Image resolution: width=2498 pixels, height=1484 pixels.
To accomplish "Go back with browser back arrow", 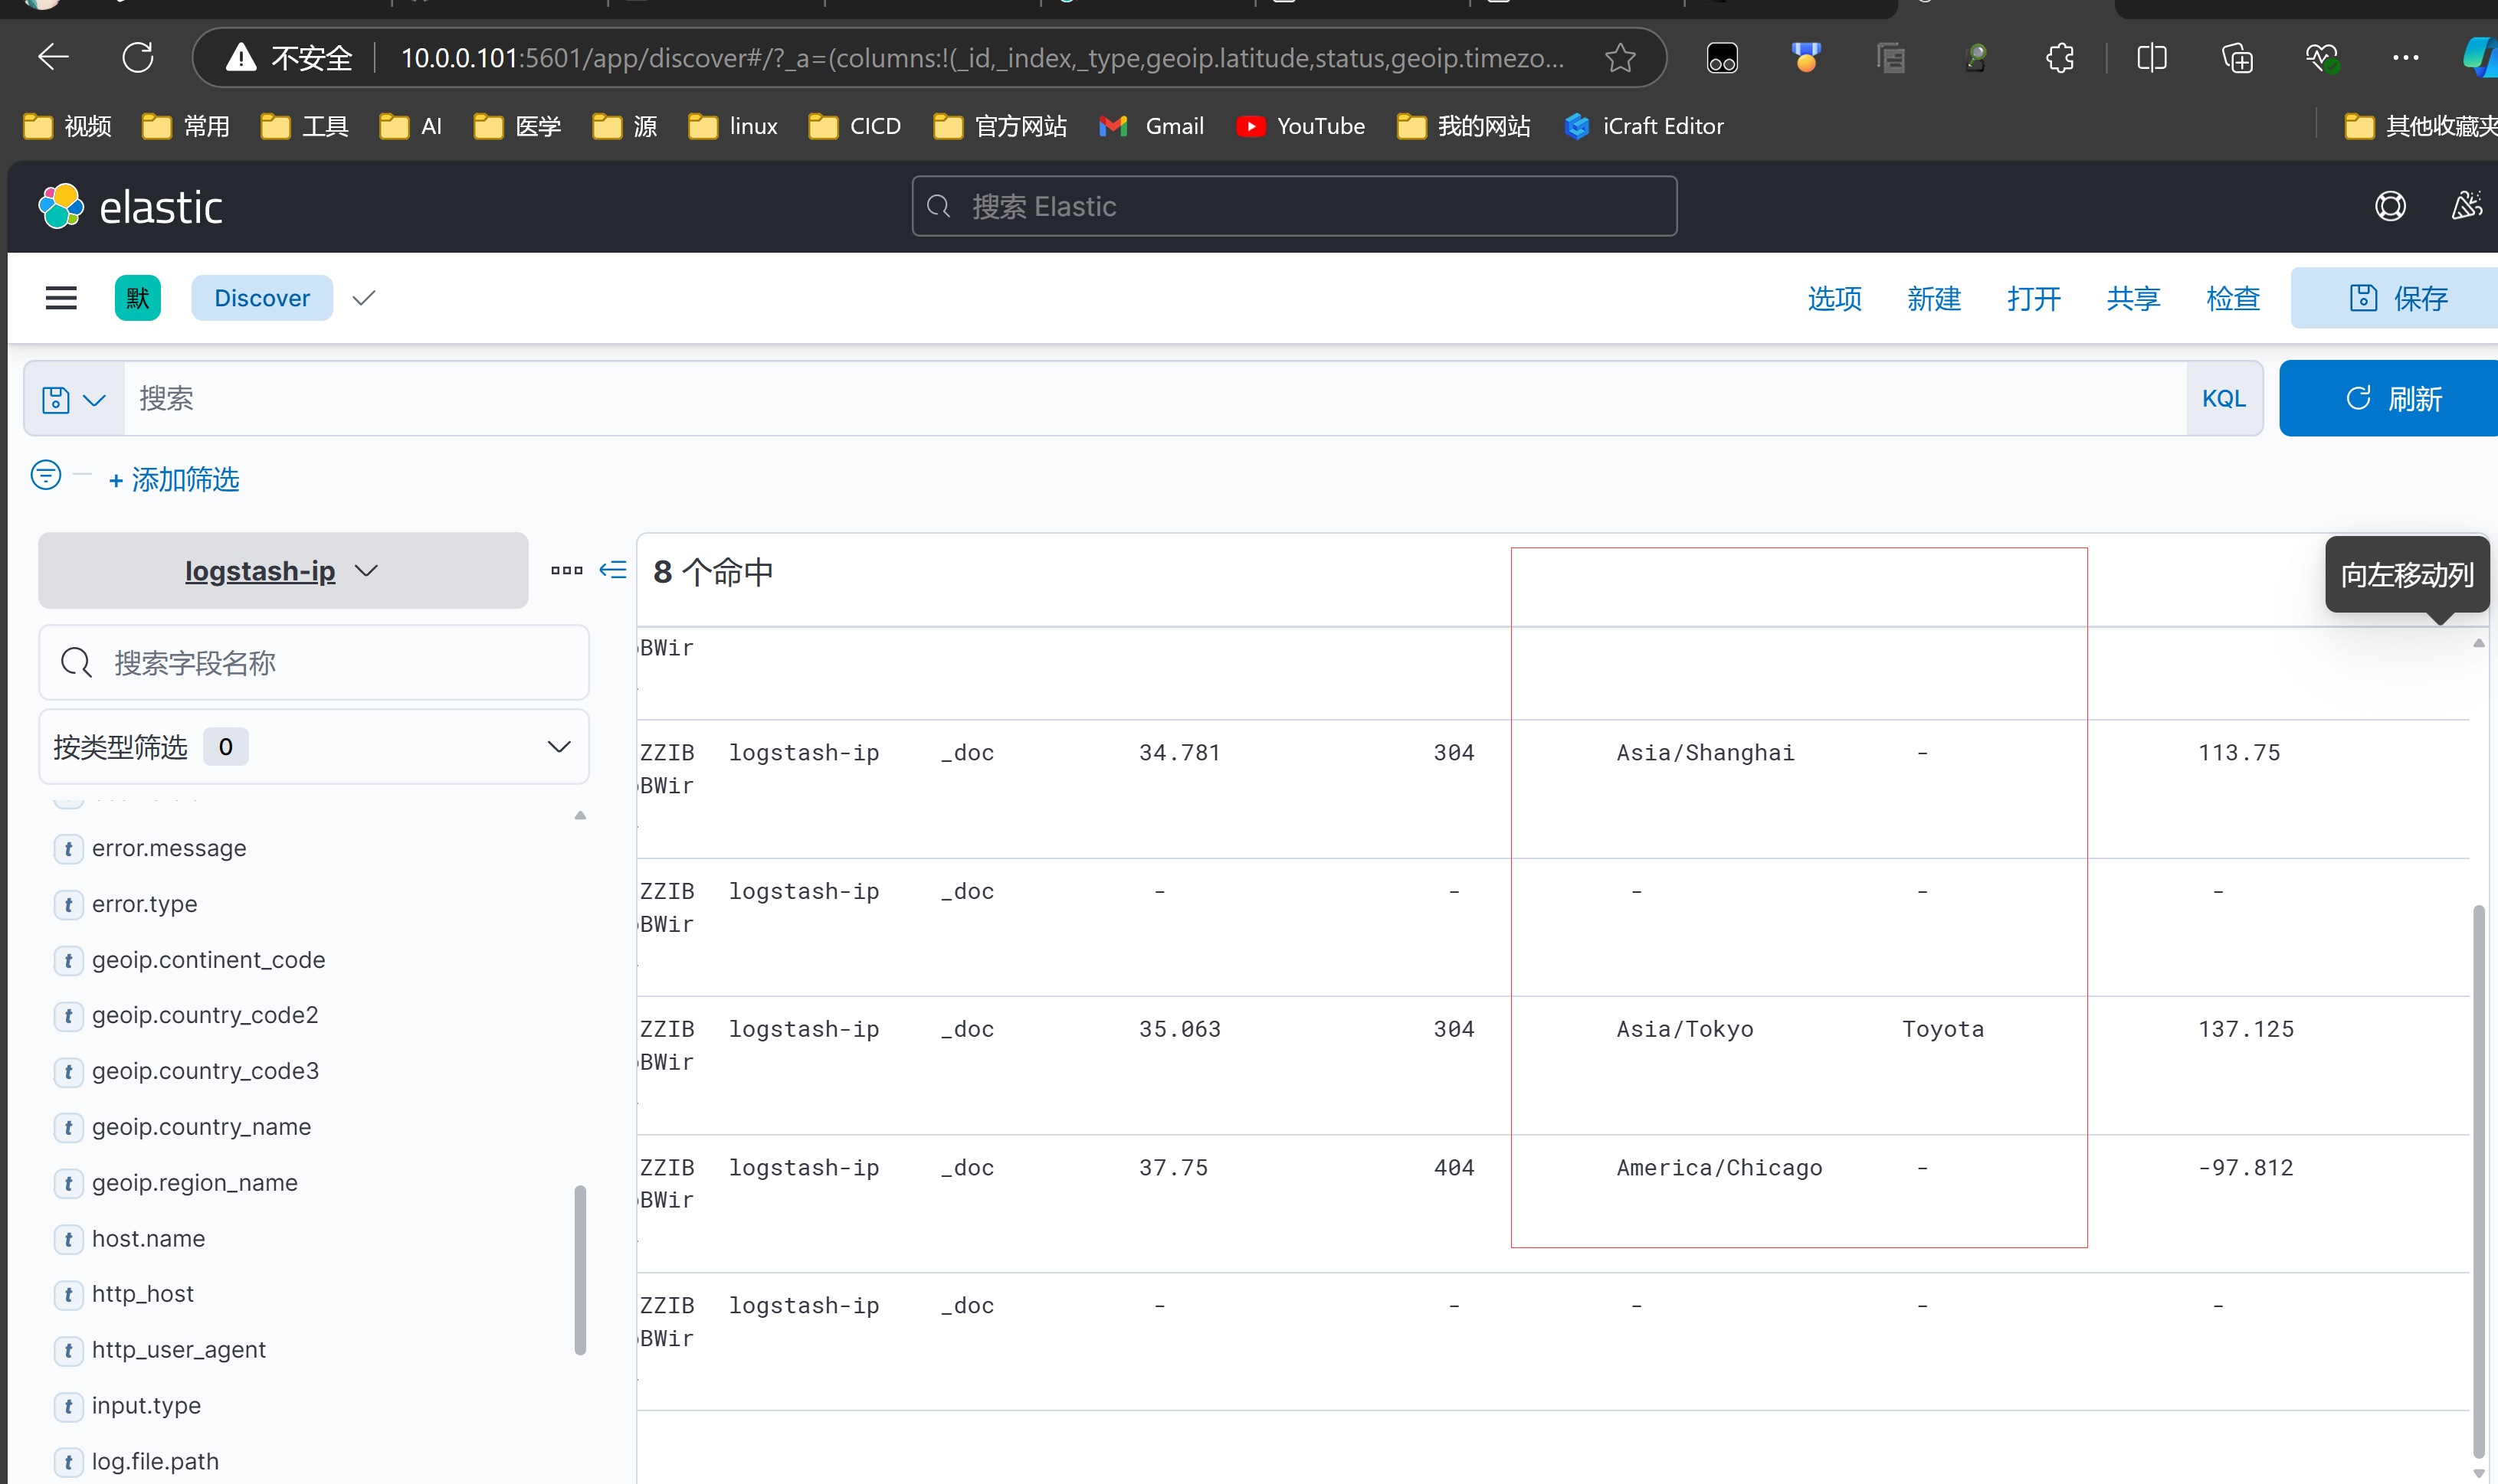I will 53,58.
